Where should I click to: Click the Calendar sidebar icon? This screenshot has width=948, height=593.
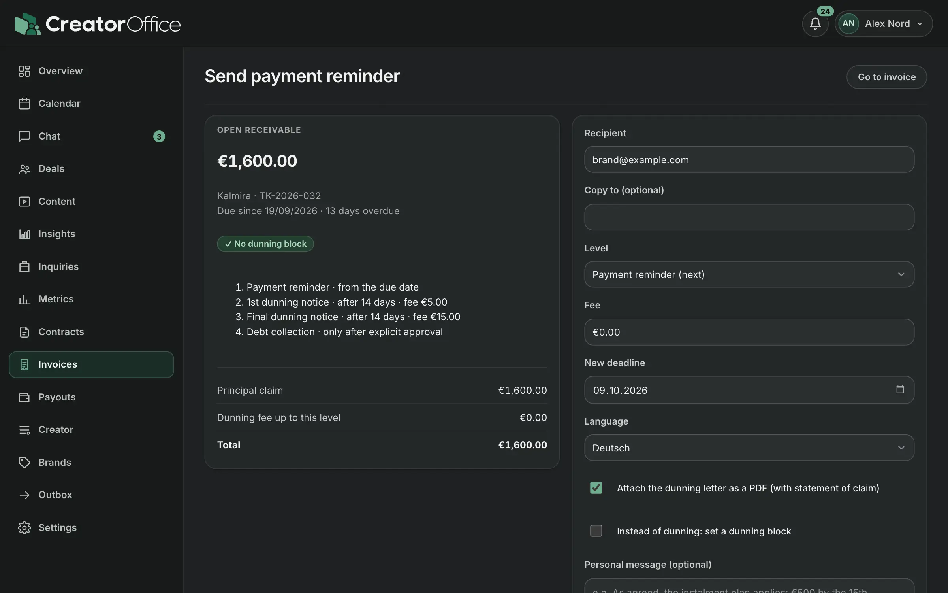point(24,104)
